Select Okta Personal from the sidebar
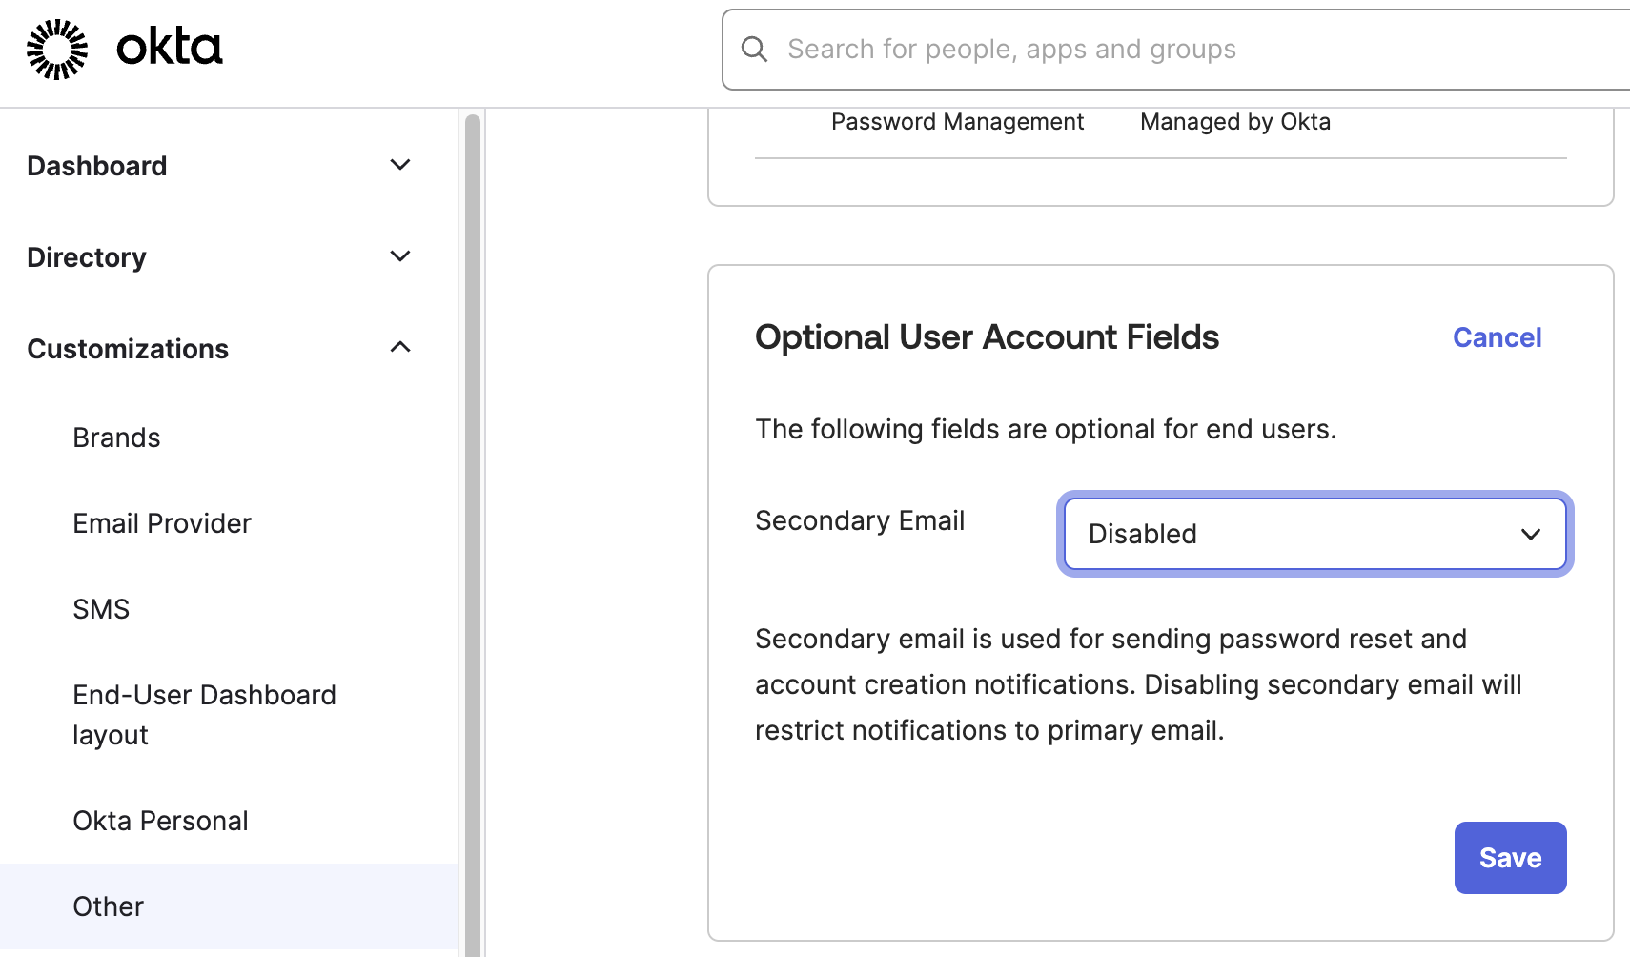Viewport: 1630px width, 957px height. point(160,820)
